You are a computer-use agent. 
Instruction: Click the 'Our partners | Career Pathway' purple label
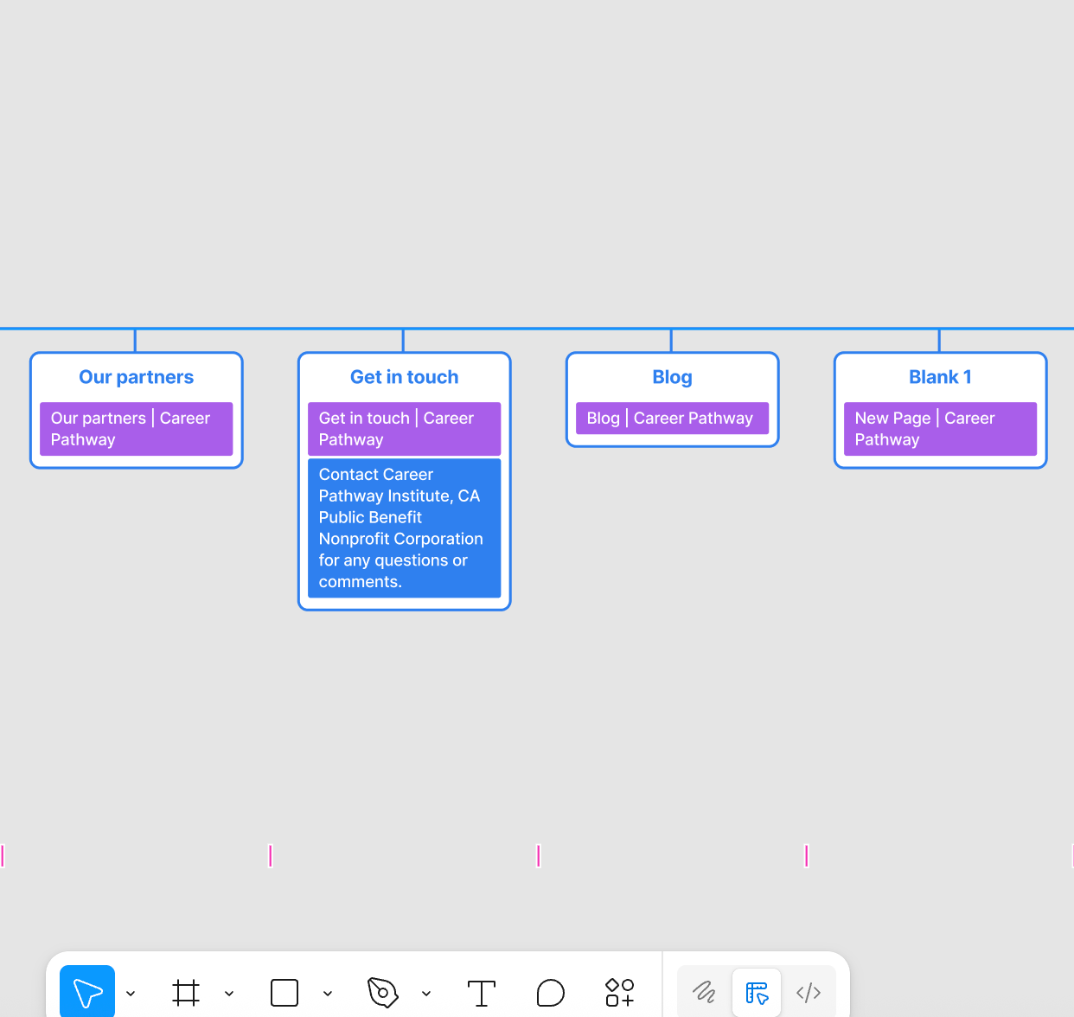pyautogui.click(x=137, y=429)
